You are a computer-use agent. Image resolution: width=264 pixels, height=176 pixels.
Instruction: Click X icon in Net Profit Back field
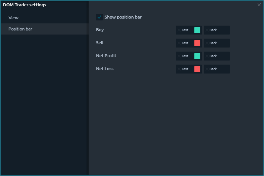(207, 56)
